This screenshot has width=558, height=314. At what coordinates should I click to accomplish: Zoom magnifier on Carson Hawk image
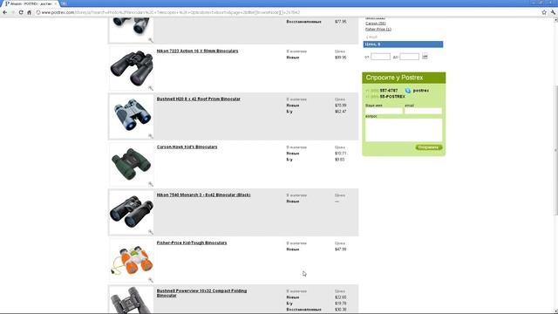(151, 184)
